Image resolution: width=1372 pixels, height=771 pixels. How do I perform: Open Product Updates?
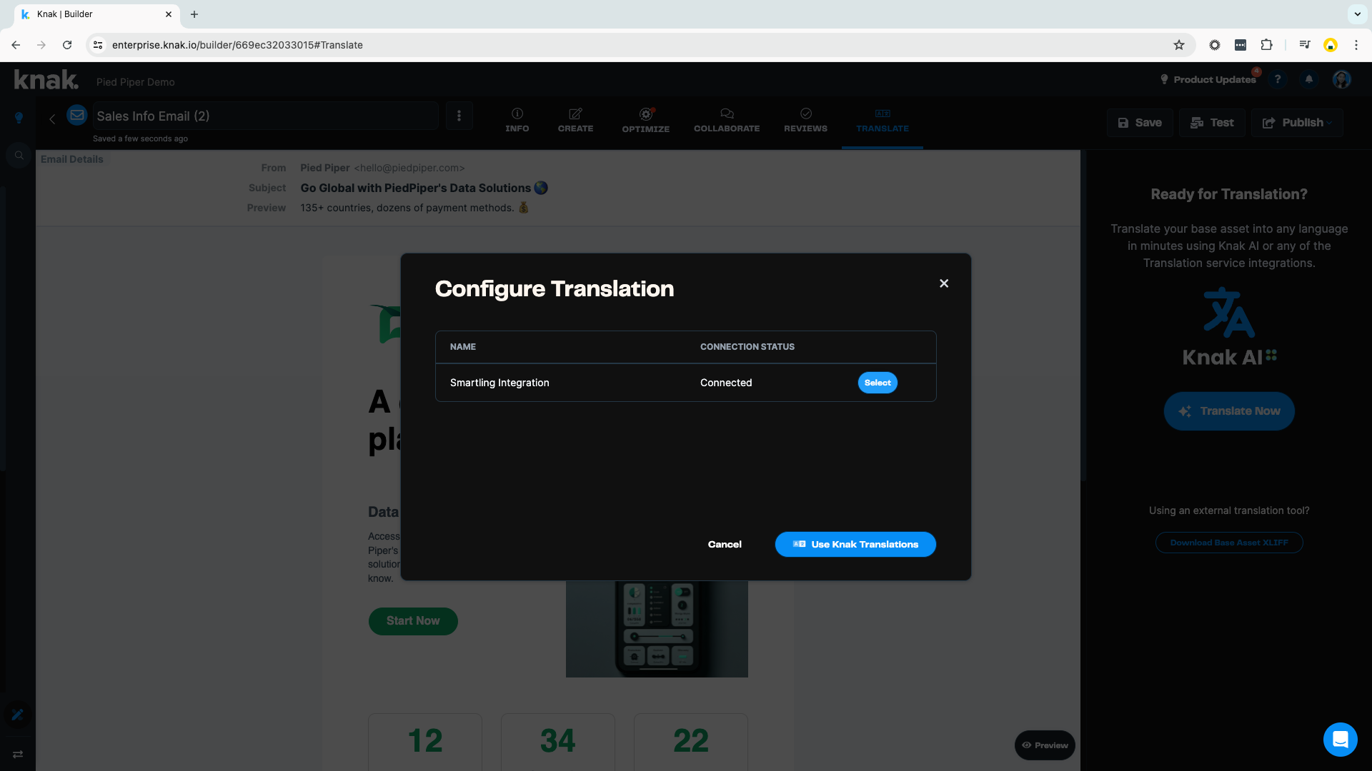click(x=1208, y=79)
